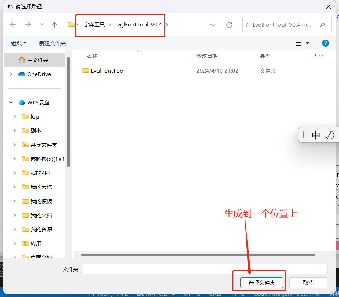Click the horizontal scrollbar of file list
Image resolution: width=339 pixels, height=297 pixels.
click(198, 255)
